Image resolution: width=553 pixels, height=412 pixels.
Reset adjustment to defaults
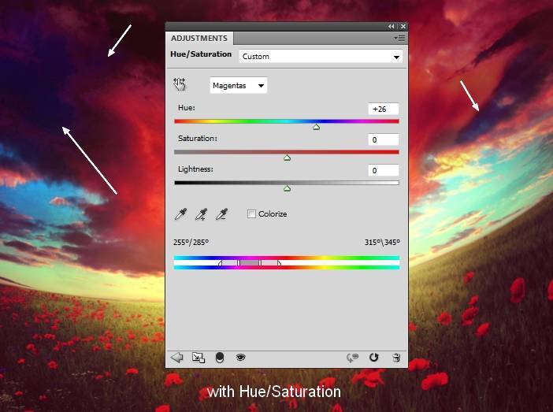click(374, 358)
